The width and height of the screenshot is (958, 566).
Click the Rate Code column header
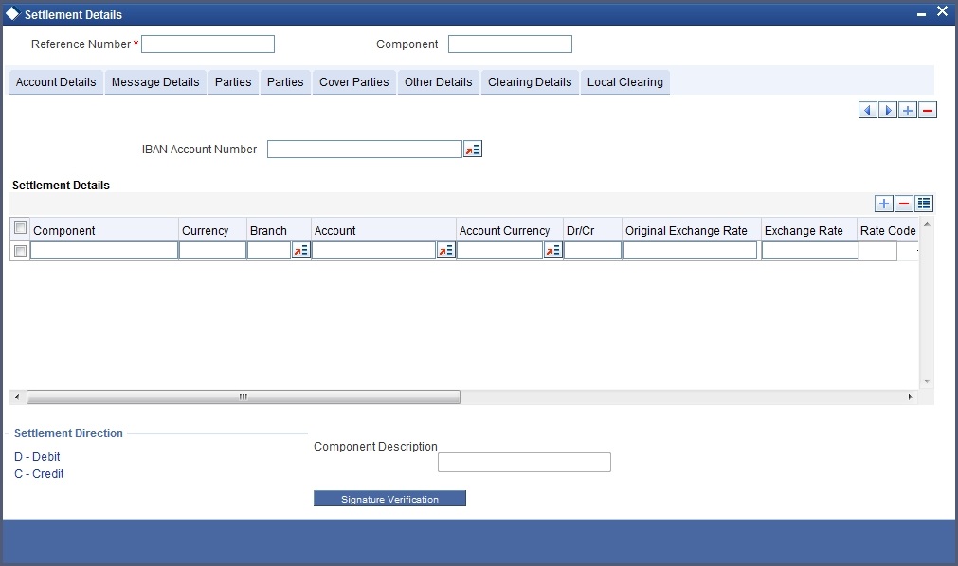point(888,230)
